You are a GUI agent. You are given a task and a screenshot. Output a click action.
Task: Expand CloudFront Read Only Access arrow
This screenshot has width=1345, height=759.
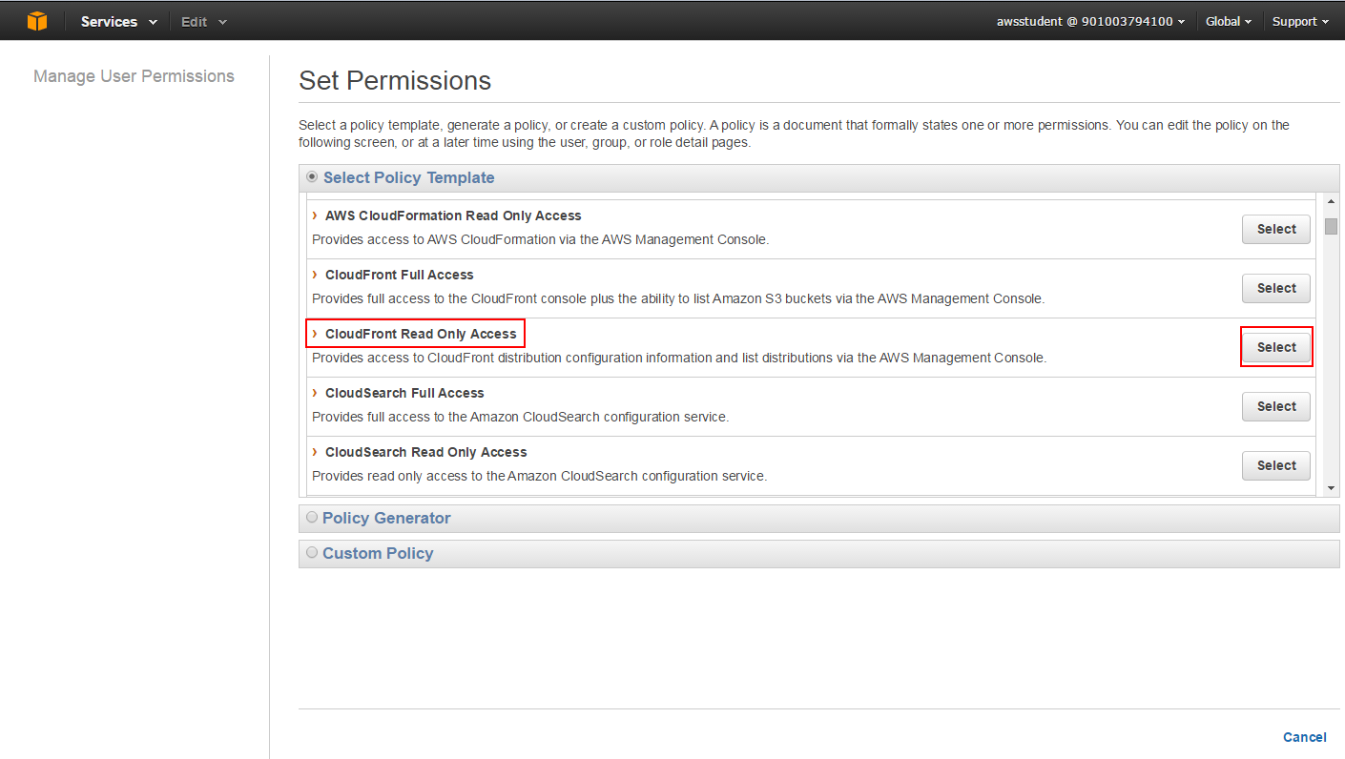[315, 334]
